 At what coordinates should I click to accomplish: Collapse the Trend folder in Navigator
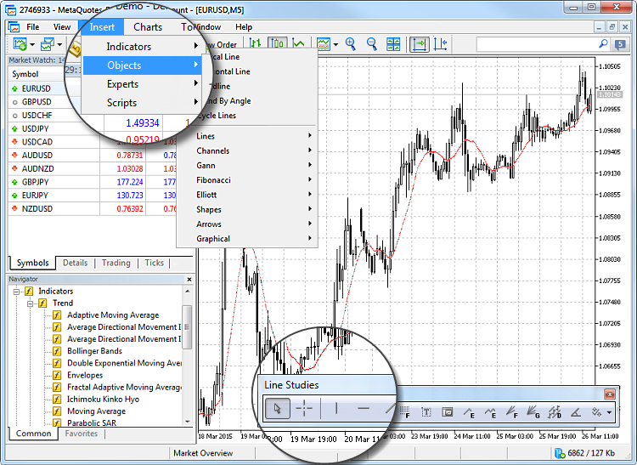click(30, 303)
